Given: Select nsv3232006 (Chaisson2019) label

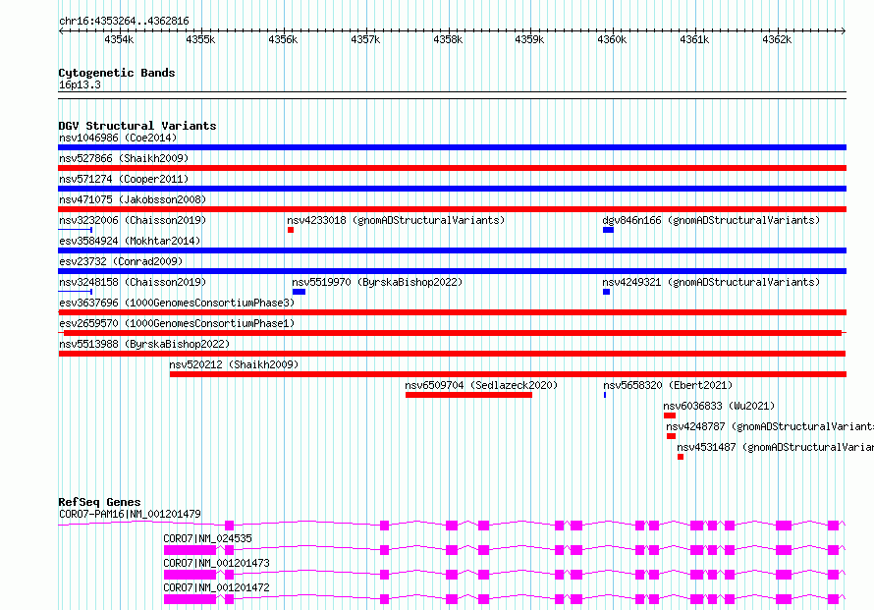Looking at the screenshot, I should 133,220.
